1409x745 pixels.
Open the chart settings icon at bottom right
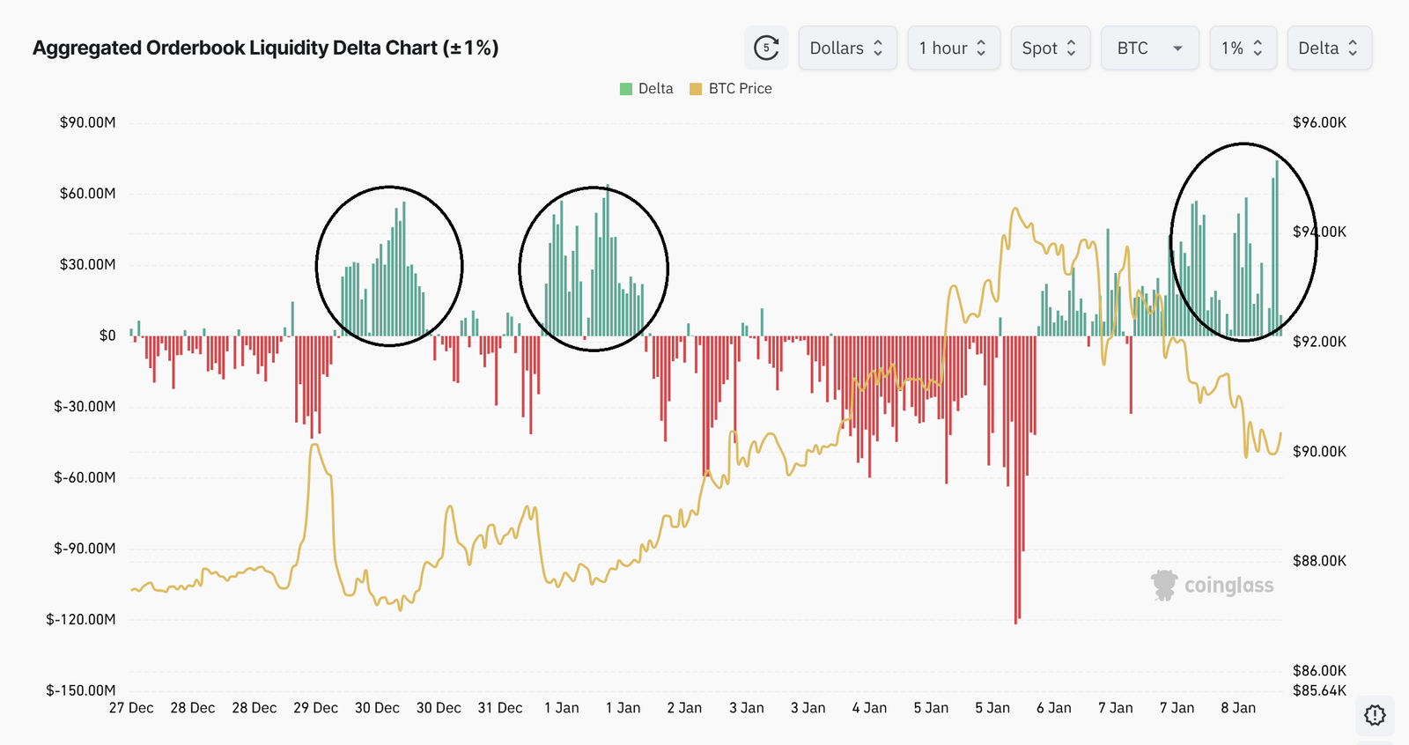[1375, 715]
